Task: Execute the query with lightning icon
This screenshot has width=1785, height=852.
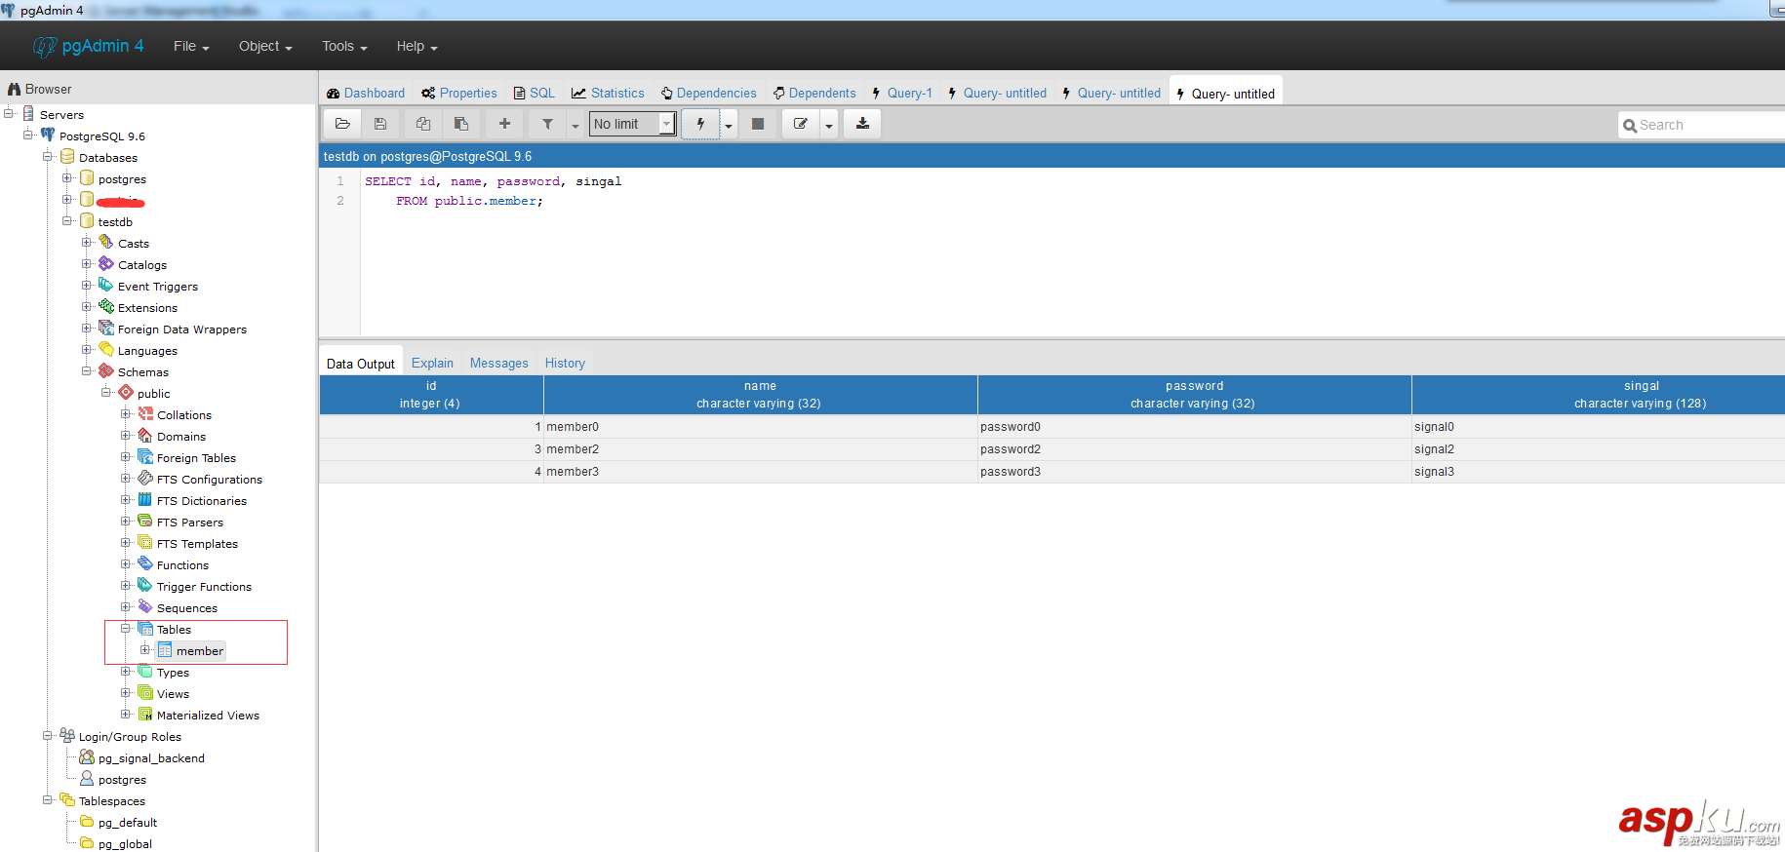Action: 700,124
